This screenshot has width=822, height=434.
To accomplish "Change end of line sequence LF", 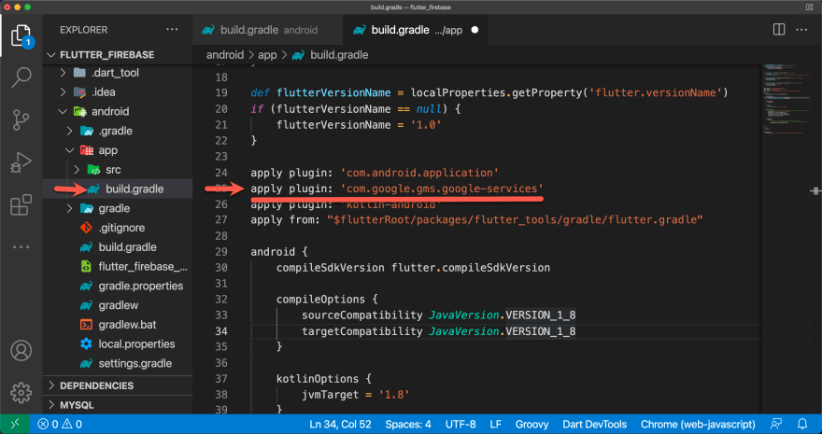I will (495, 424).
